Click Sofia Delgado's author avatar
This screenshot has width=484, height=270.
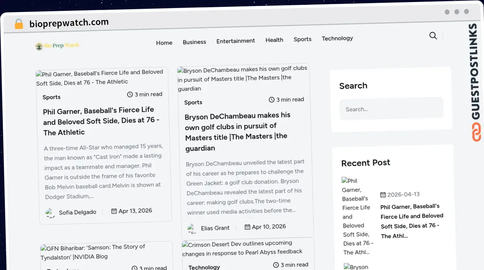[x=50, y=212]
